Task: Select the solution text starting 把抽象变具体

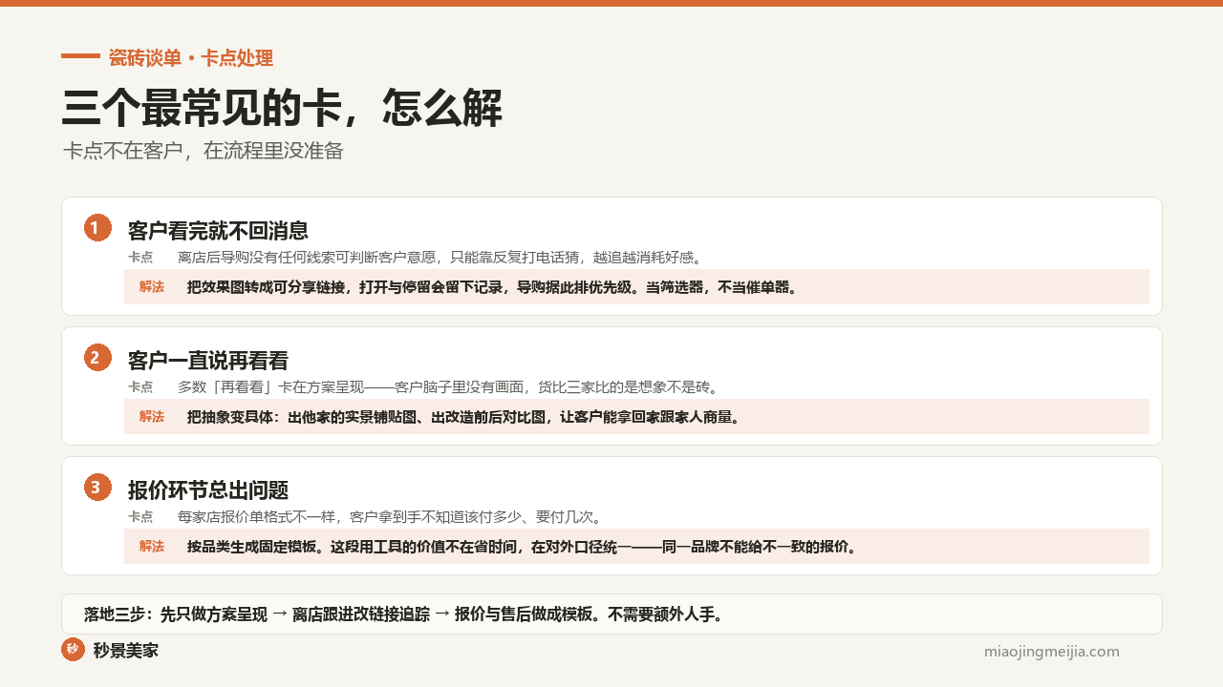Action: coord(464,417)
